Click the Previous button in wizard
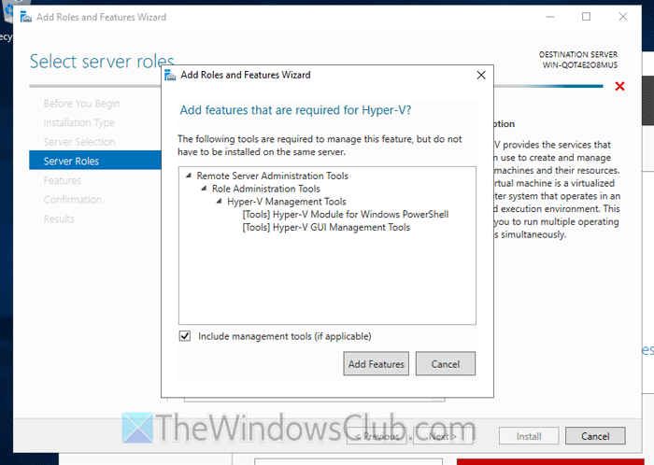654x465 pixels. [377, 436]
